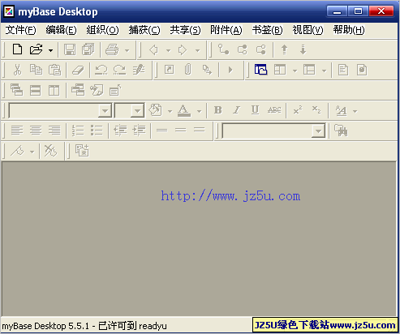Click the move item up arrow

pyautogui.click(x=284, y=49)
